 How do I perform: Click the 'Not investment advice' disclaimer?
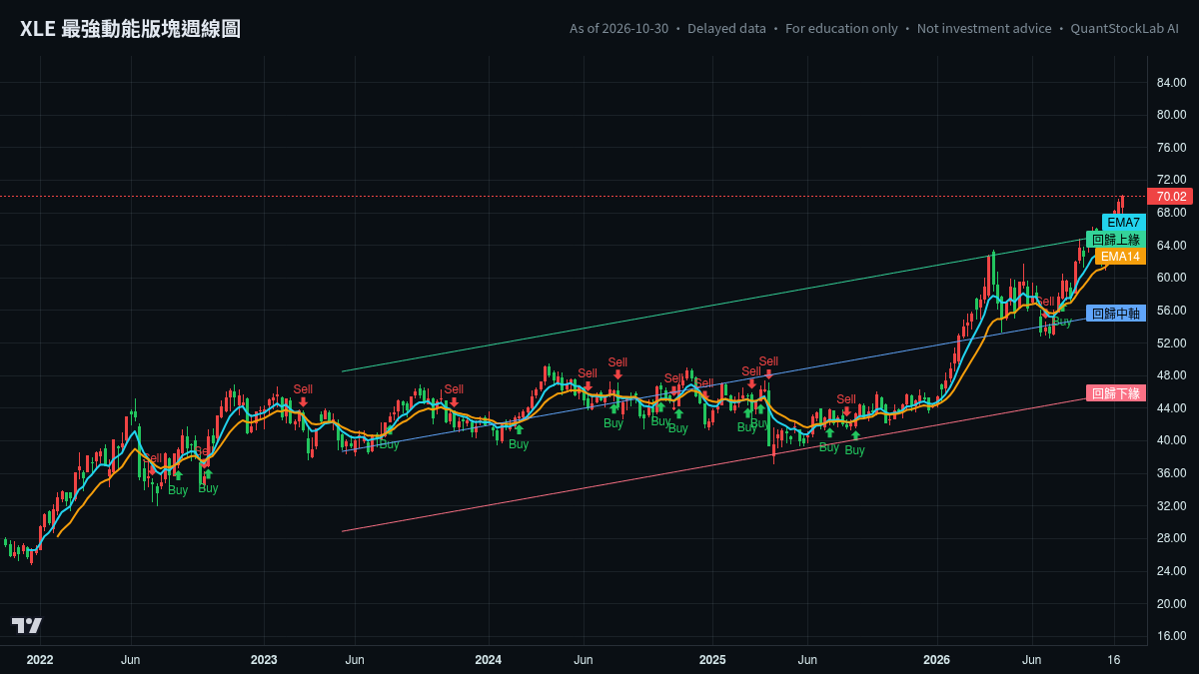(x=984, y=29)
